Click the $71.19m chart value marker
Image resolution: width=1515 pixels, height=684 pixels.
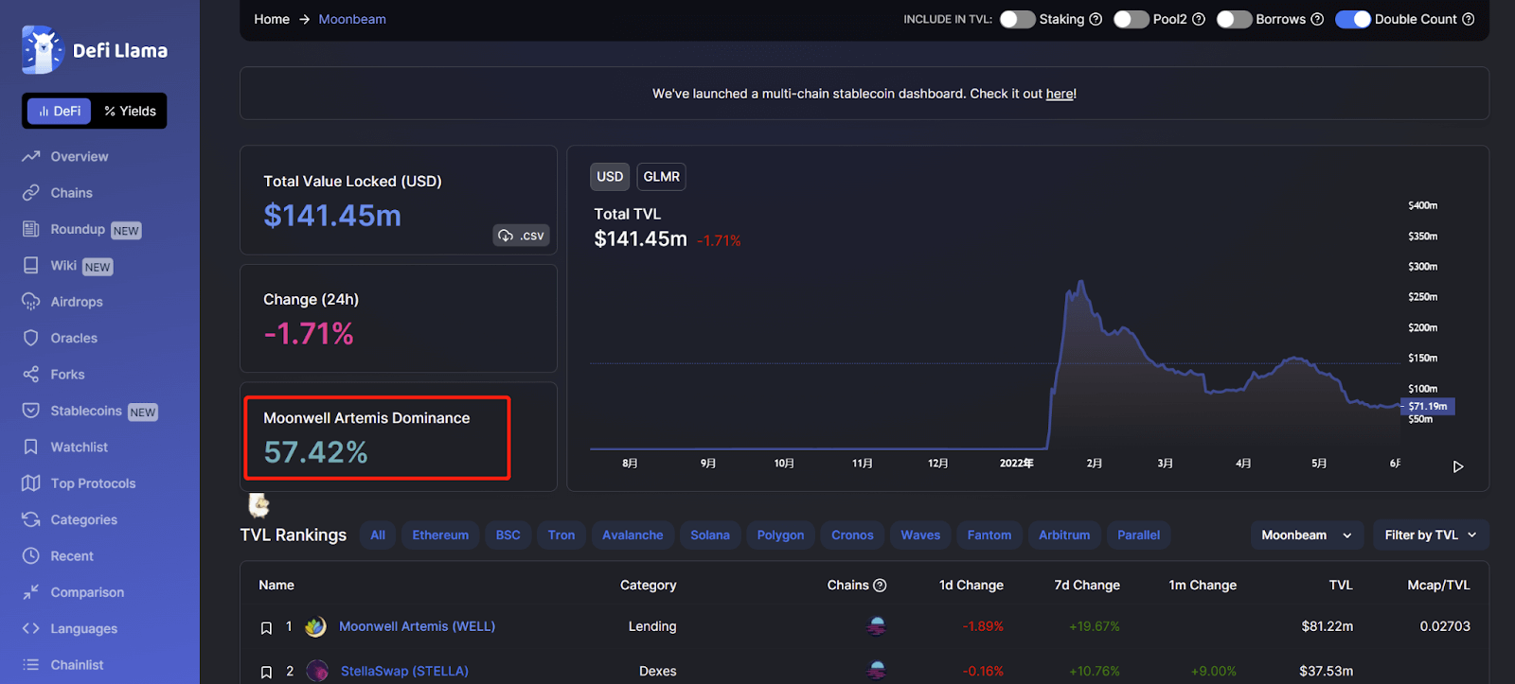[1428, 406]
